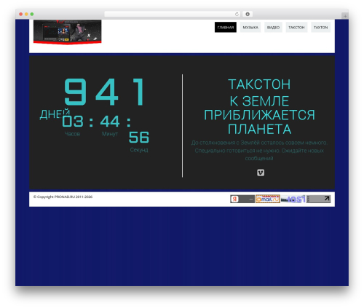The width and height of the screenshot is (364, 308).
Task: Reload the page with the refresh icon
Action: pyautogui.click(x=237, y=14)
